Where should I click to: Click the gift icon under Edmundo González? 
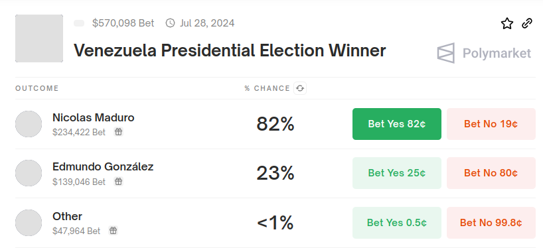click(118, 181)
